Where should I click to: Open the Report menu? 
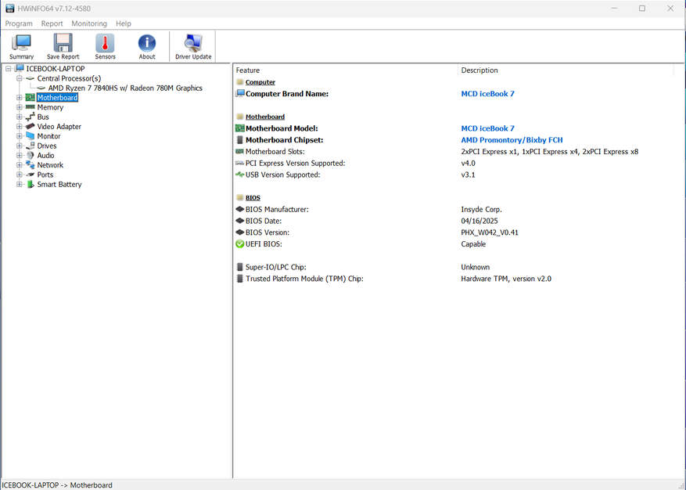(x=52, y=23)
